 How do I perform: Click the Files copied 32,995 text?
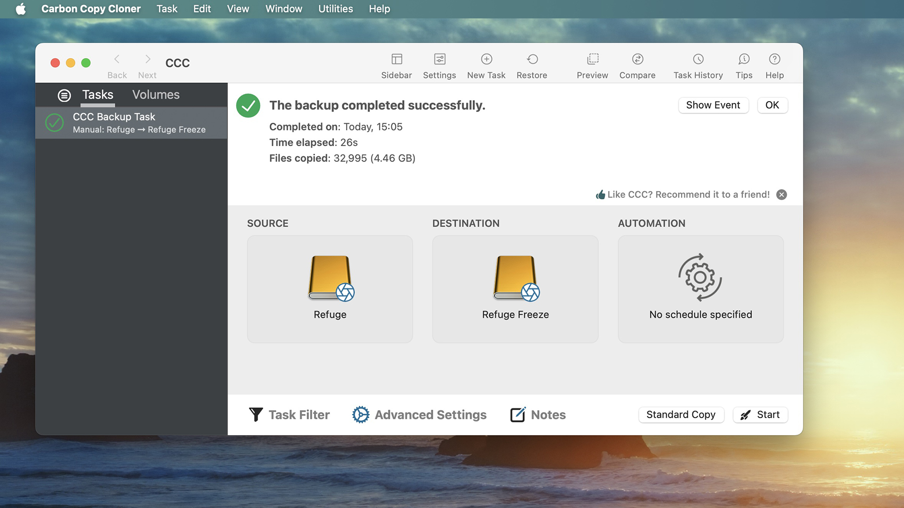tap(342, 158)
